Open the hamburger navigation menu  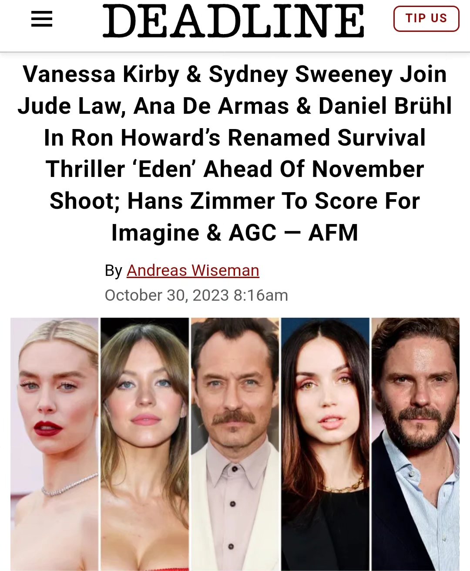click(x=42, y=19)
